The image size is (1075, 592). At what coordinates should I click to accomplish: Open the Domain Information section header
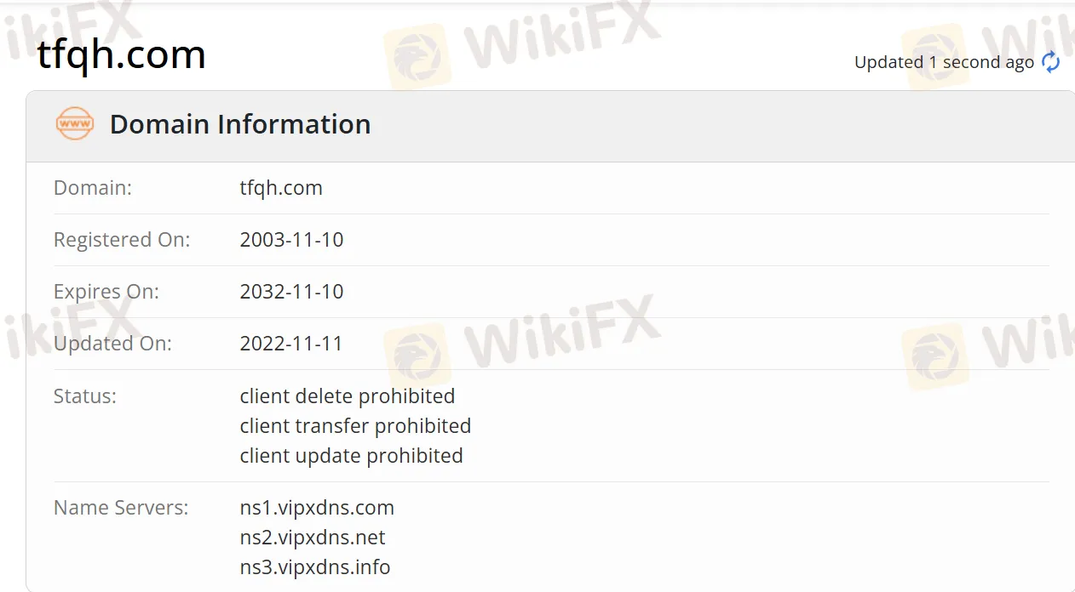pyautogui.click(x=240, y=124)
